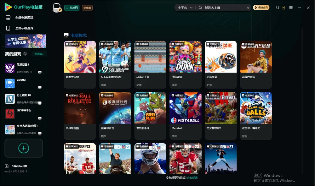This screenshot has height=186, width=315.
Task: Open the headset customer support icon
Action: point(278,8)
